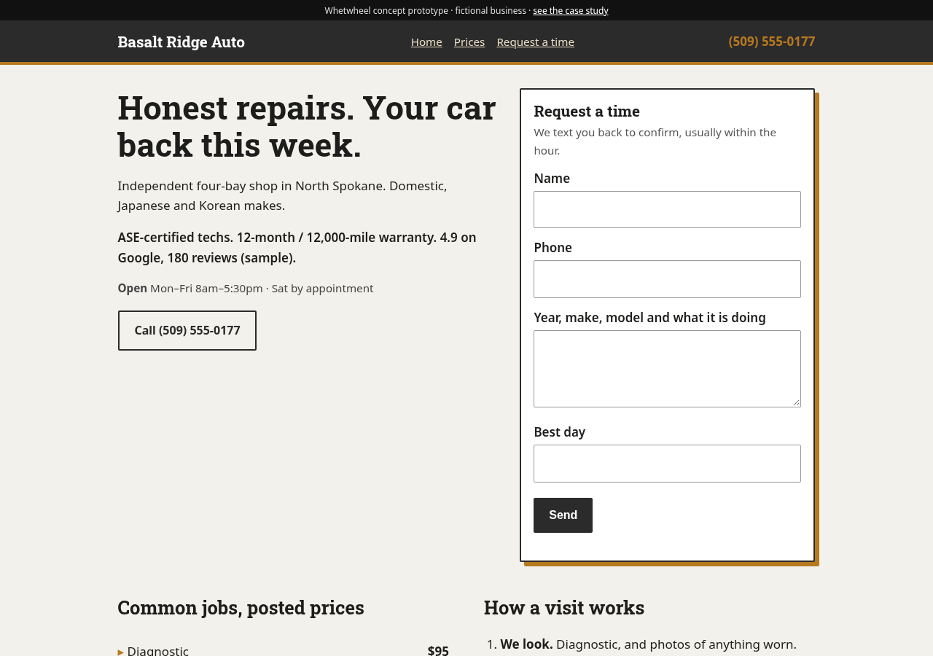This screenshot has height=656, width=933.
Task: Open the Prices nav link
Action: 469,42
